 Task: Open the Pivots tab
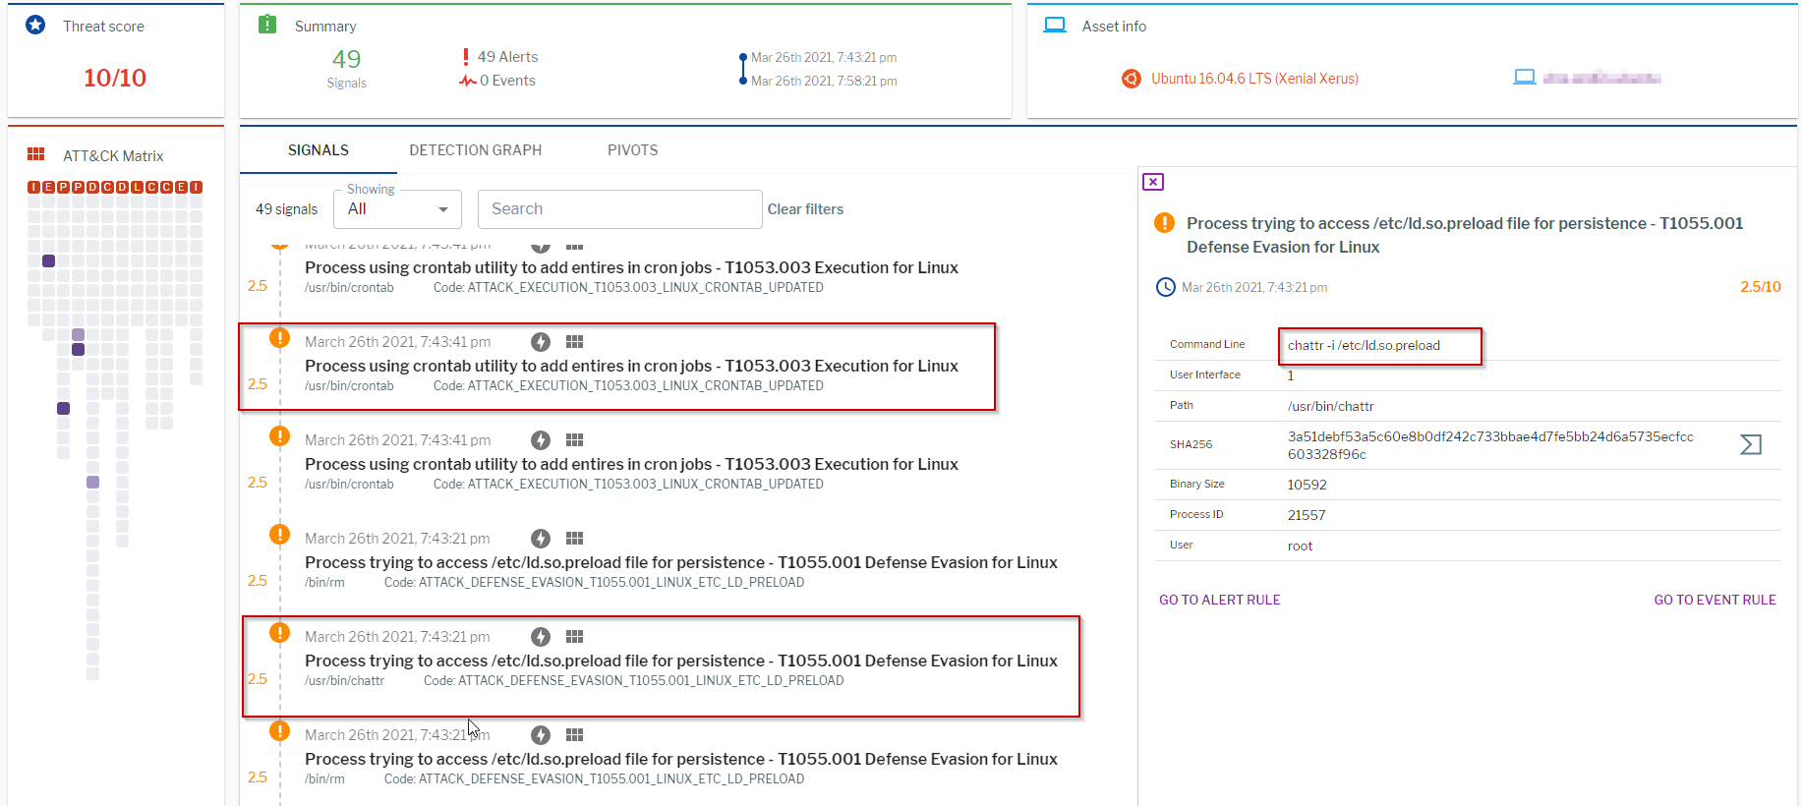632,150
